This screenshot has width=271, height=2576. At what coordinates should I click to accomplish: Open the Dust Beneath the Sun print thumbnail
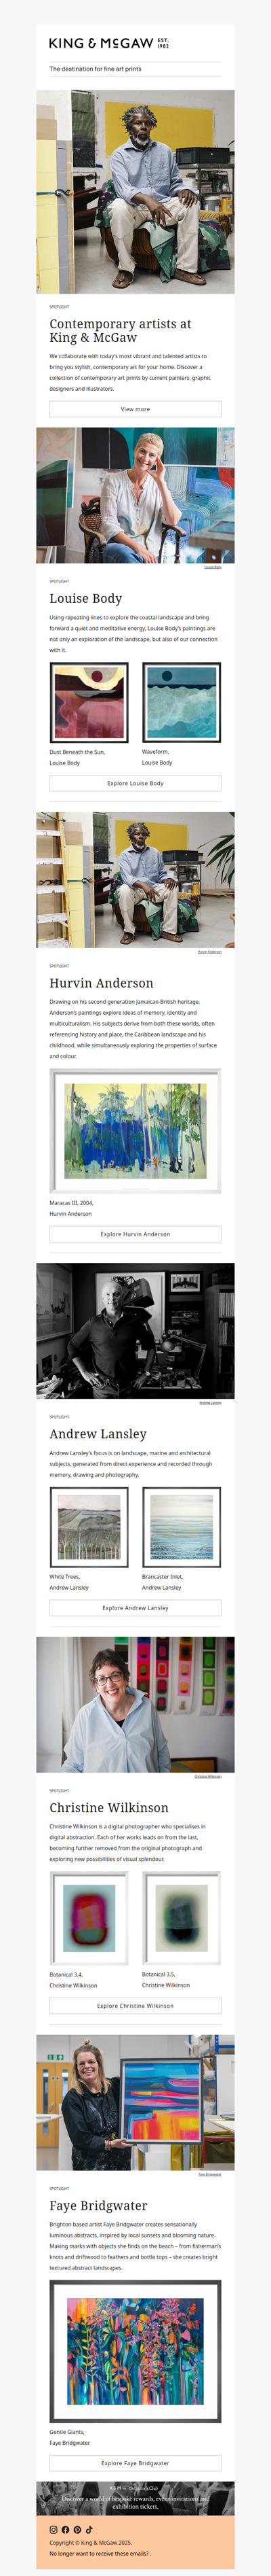click(89, 702)
